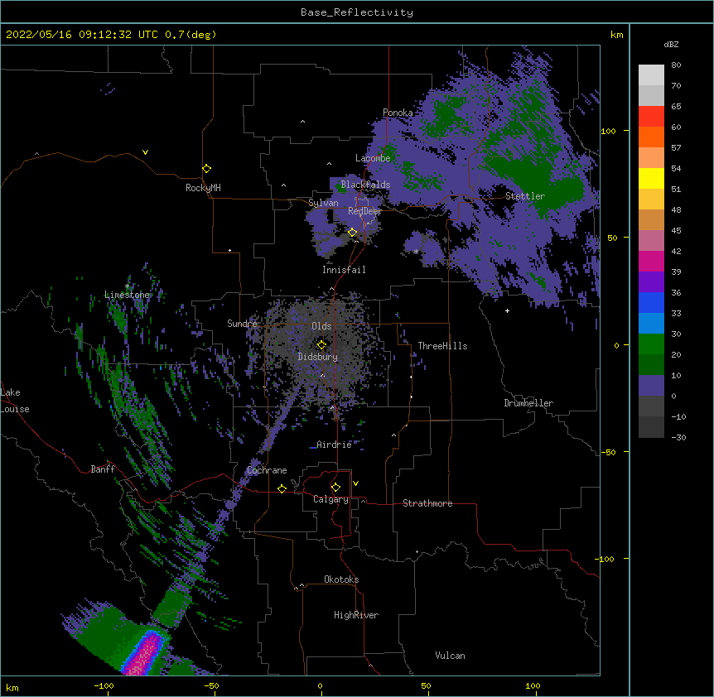Click the Strathmore town label

click(427, 503)
